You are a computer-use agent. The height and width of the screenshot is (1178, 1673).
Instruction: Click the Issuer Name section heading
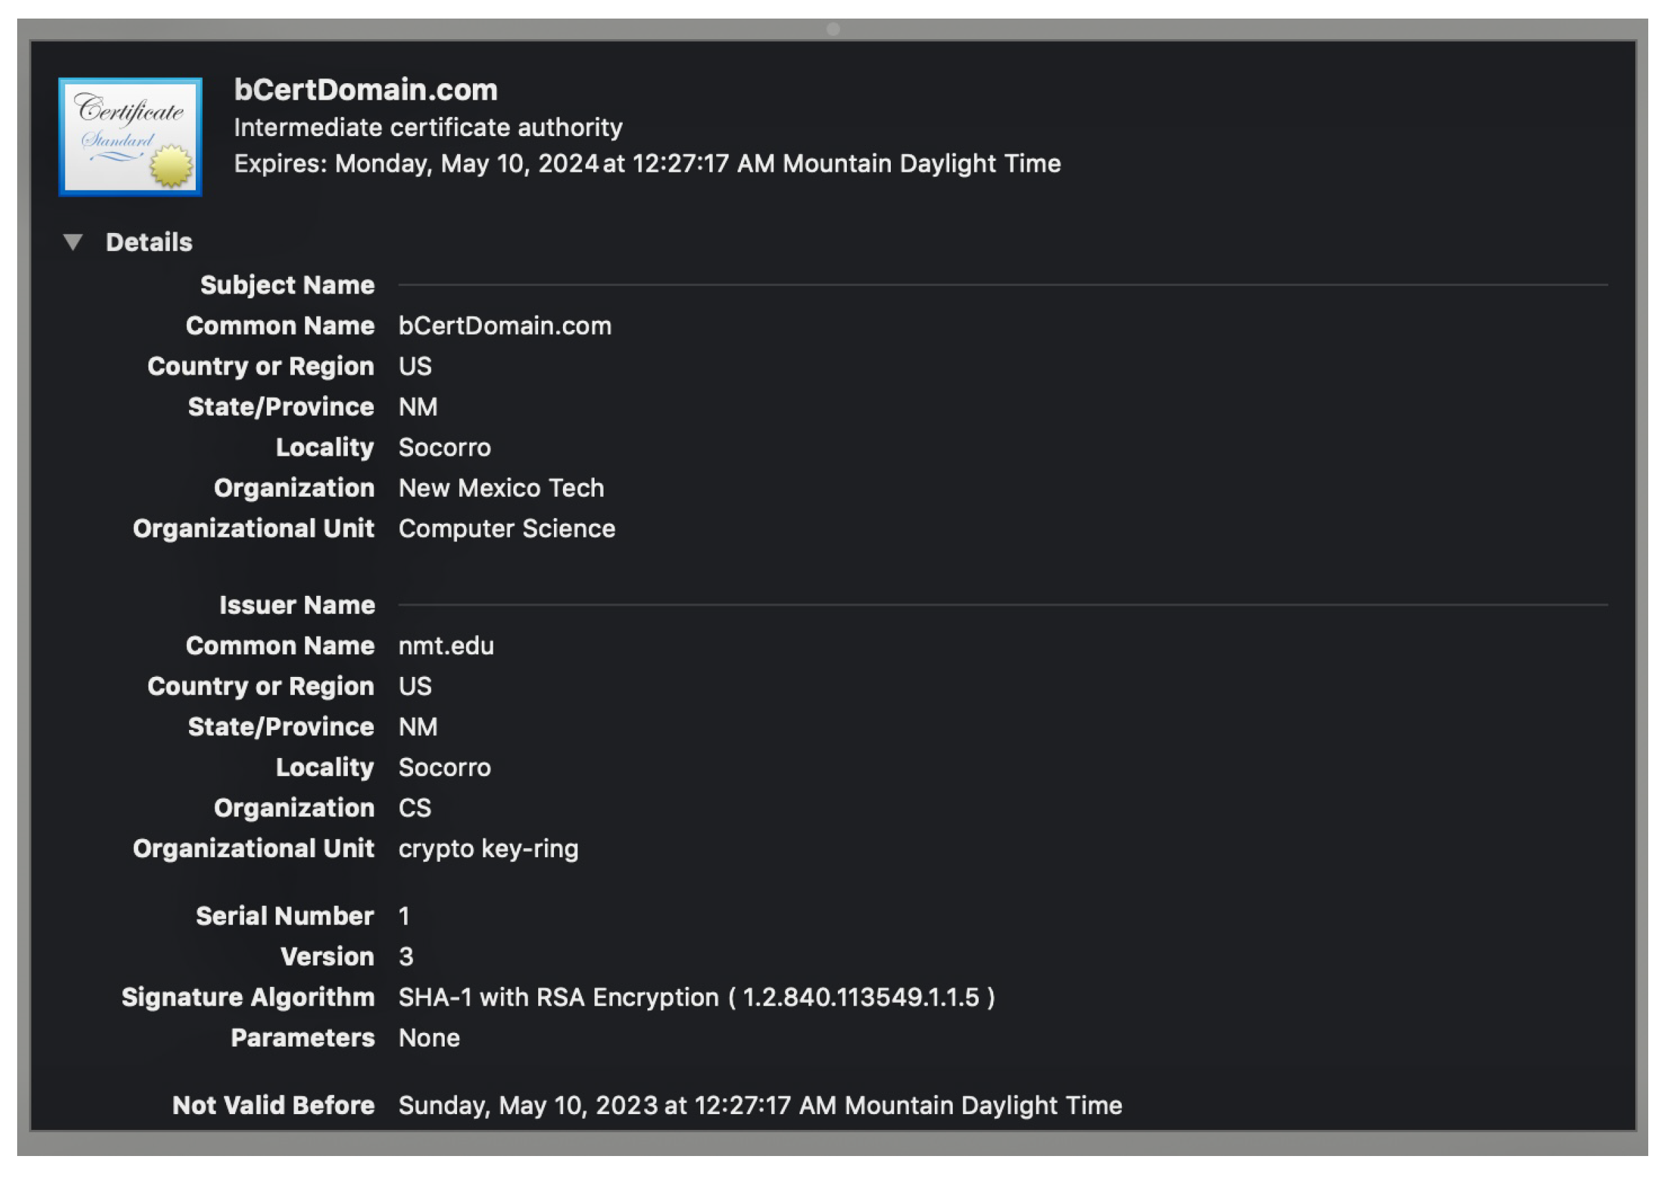pos(296,606)
